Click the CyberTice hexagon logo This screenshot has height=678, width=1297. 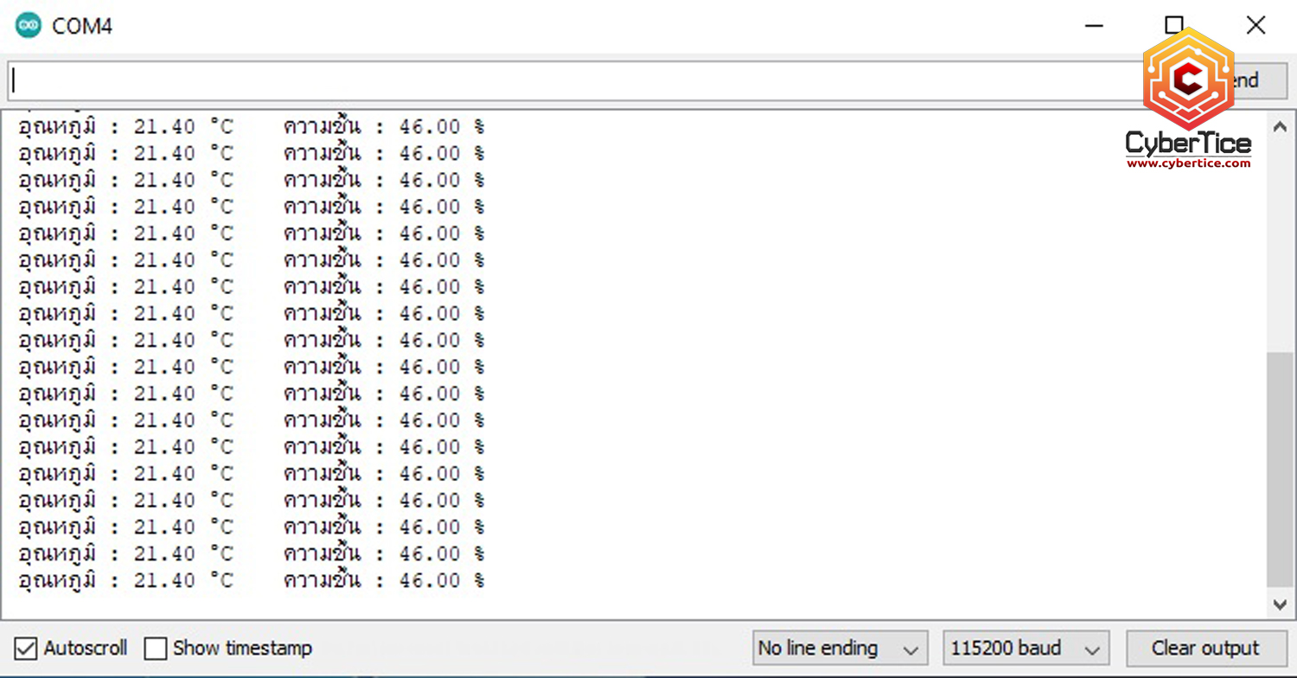point(1188,80)
